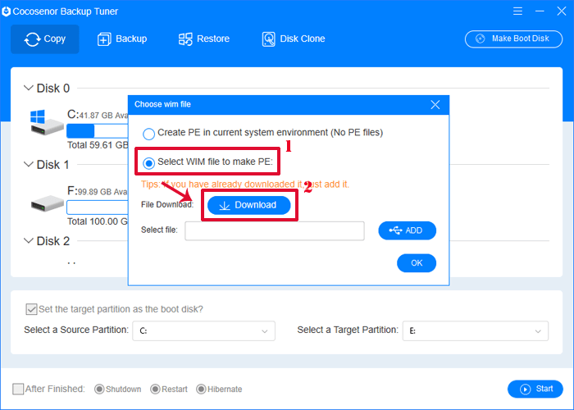Click the C: drive usage bar
The height and width of the screenshot is (410, 574).
pyautogui.click(x=98, y=130)
